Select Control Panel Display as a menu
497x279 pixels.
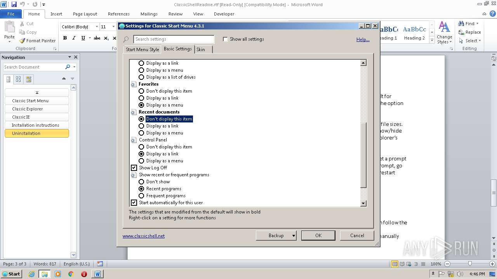click(x=141, y=161)
